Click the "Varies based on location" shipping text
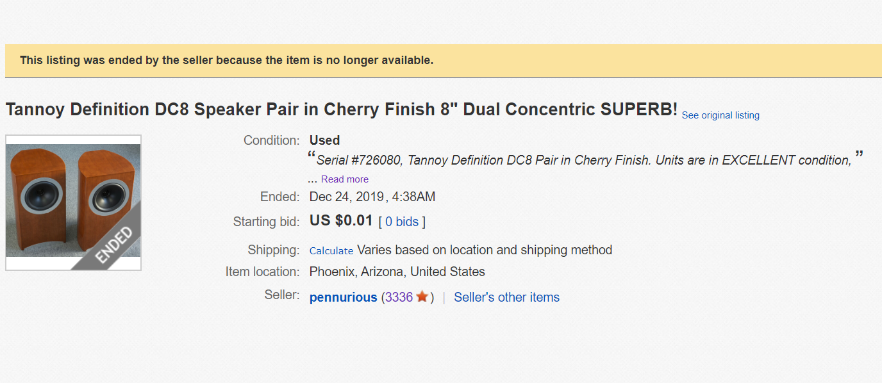Image resolution: width=882 pixels, height=383 pixels. click(484, 250)
